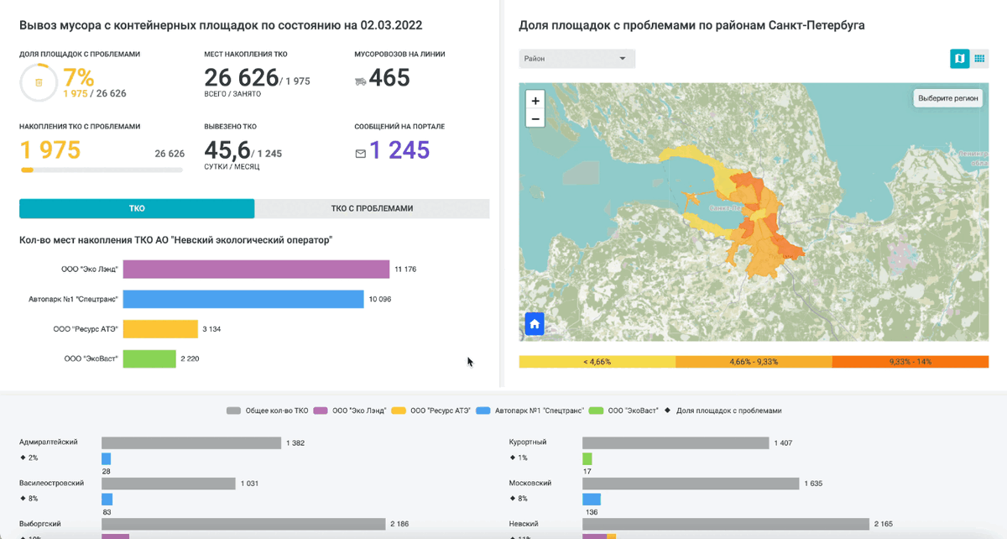
Task: Click the Курортный row label
Action: [x=528, y=442]
